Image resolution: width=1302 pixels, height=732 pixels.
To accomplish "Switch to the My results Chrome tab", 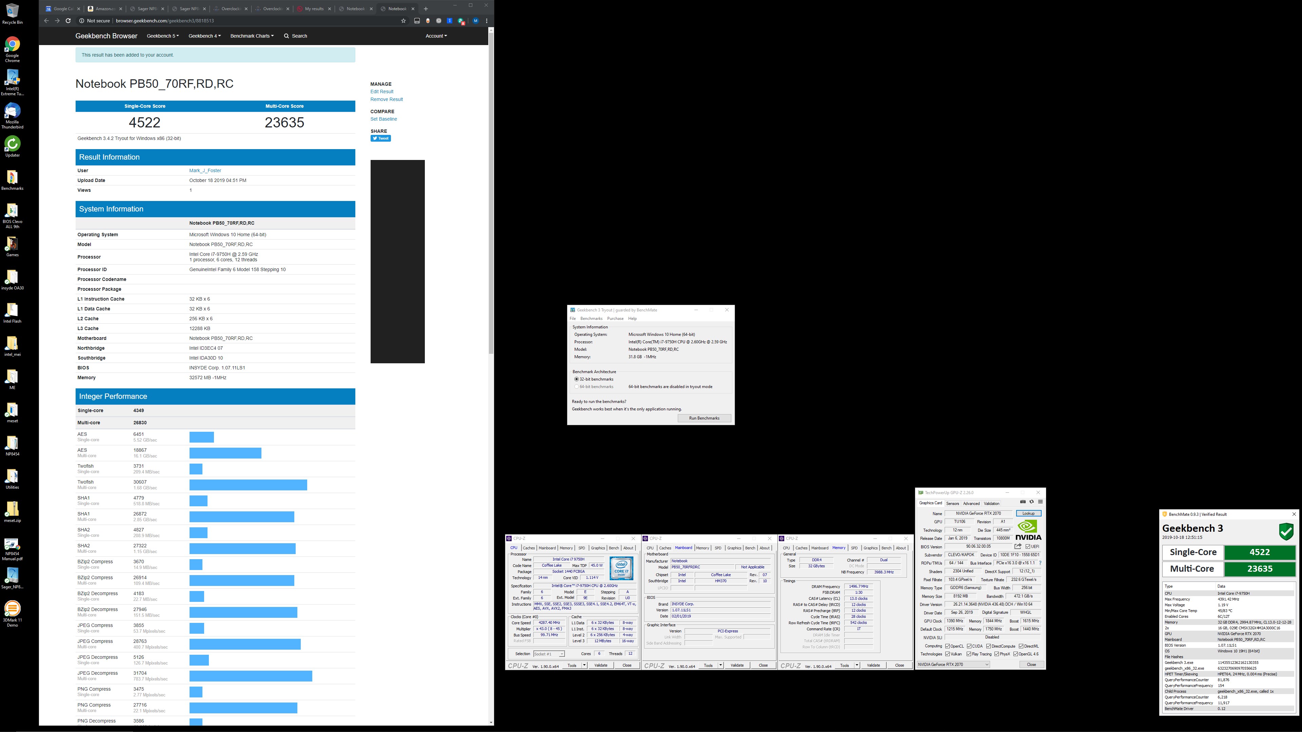I will coord(314,8).
